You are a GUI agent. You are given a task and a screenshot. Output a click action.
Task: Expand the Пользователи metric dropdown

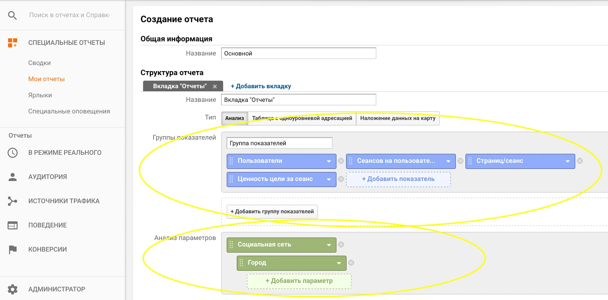pyautogui.click(x=329, y=161)
